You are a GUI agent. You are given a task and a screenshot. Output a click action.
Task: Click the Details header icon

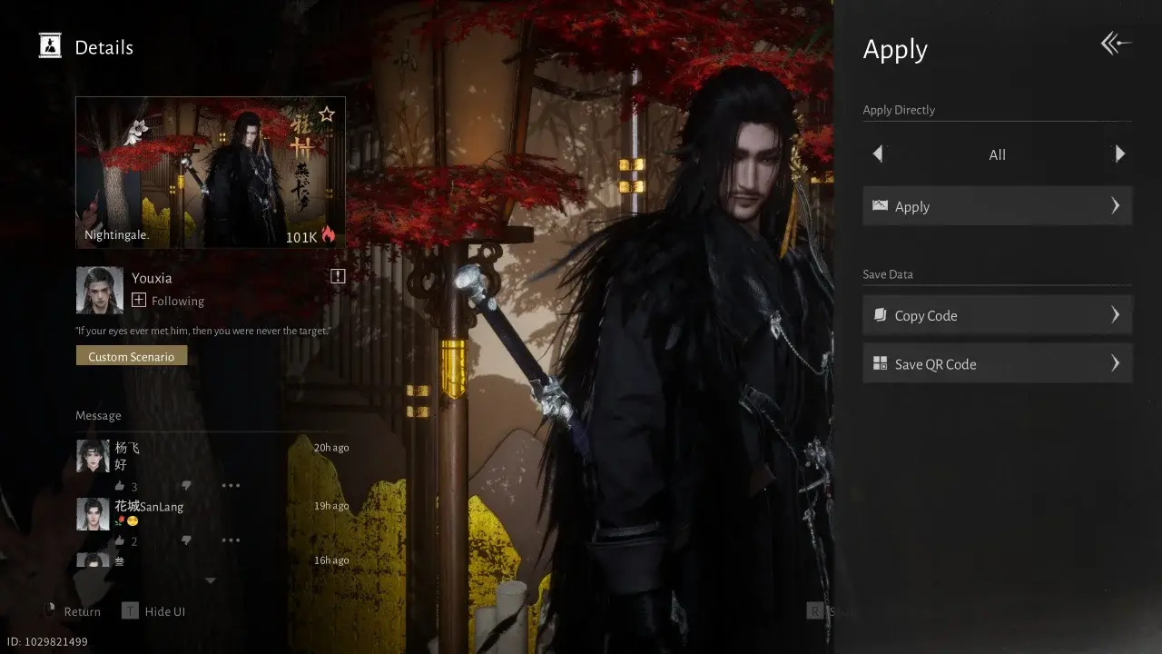point(50,45)
